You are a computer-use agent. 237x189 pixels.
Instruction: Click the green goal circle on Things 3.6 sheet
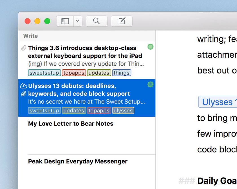point(150,47)
